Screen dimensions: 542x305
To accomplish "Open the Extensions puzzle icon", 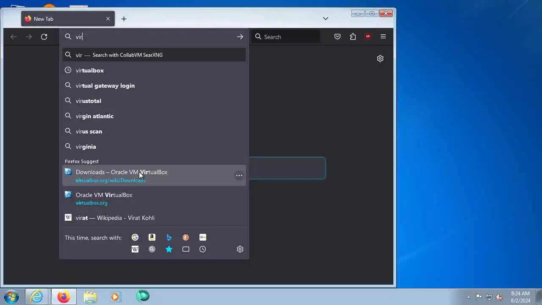I will click(x=353, y=37).
